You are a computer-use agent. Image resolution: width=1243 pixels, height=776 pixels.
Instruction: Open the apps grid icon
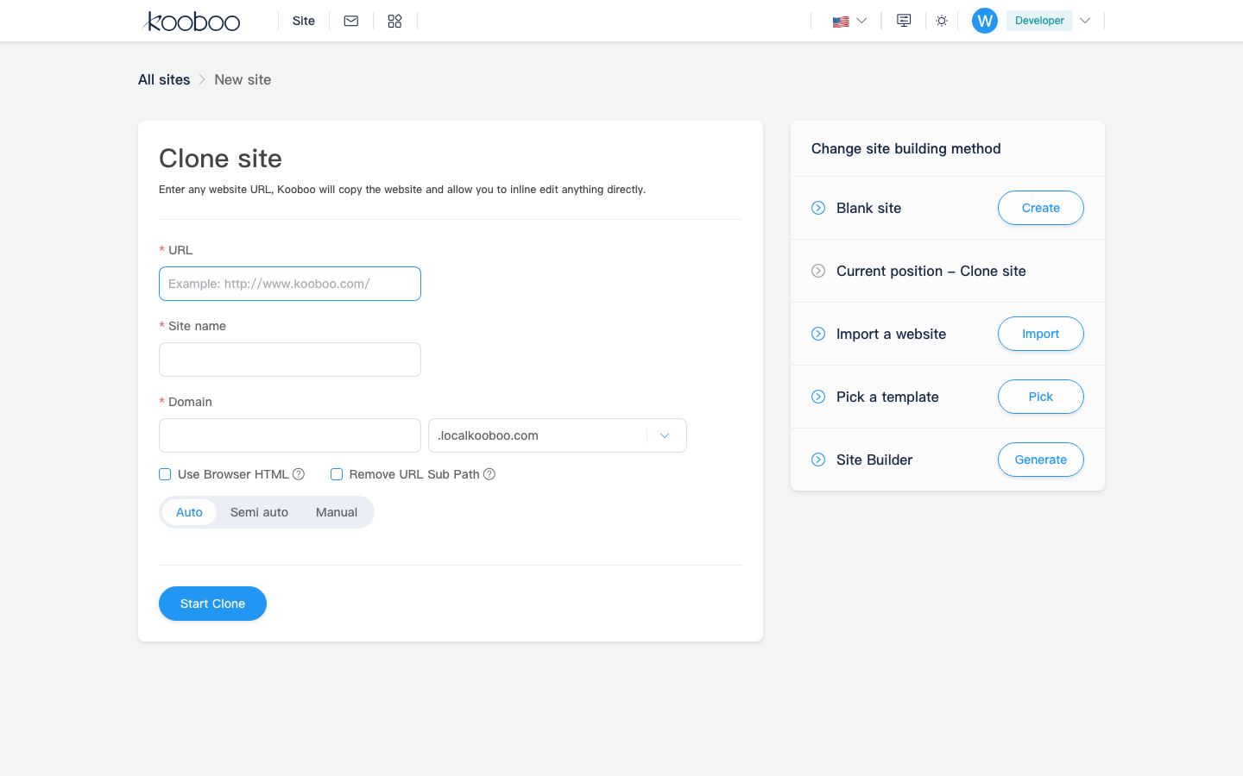pos(394,21)
